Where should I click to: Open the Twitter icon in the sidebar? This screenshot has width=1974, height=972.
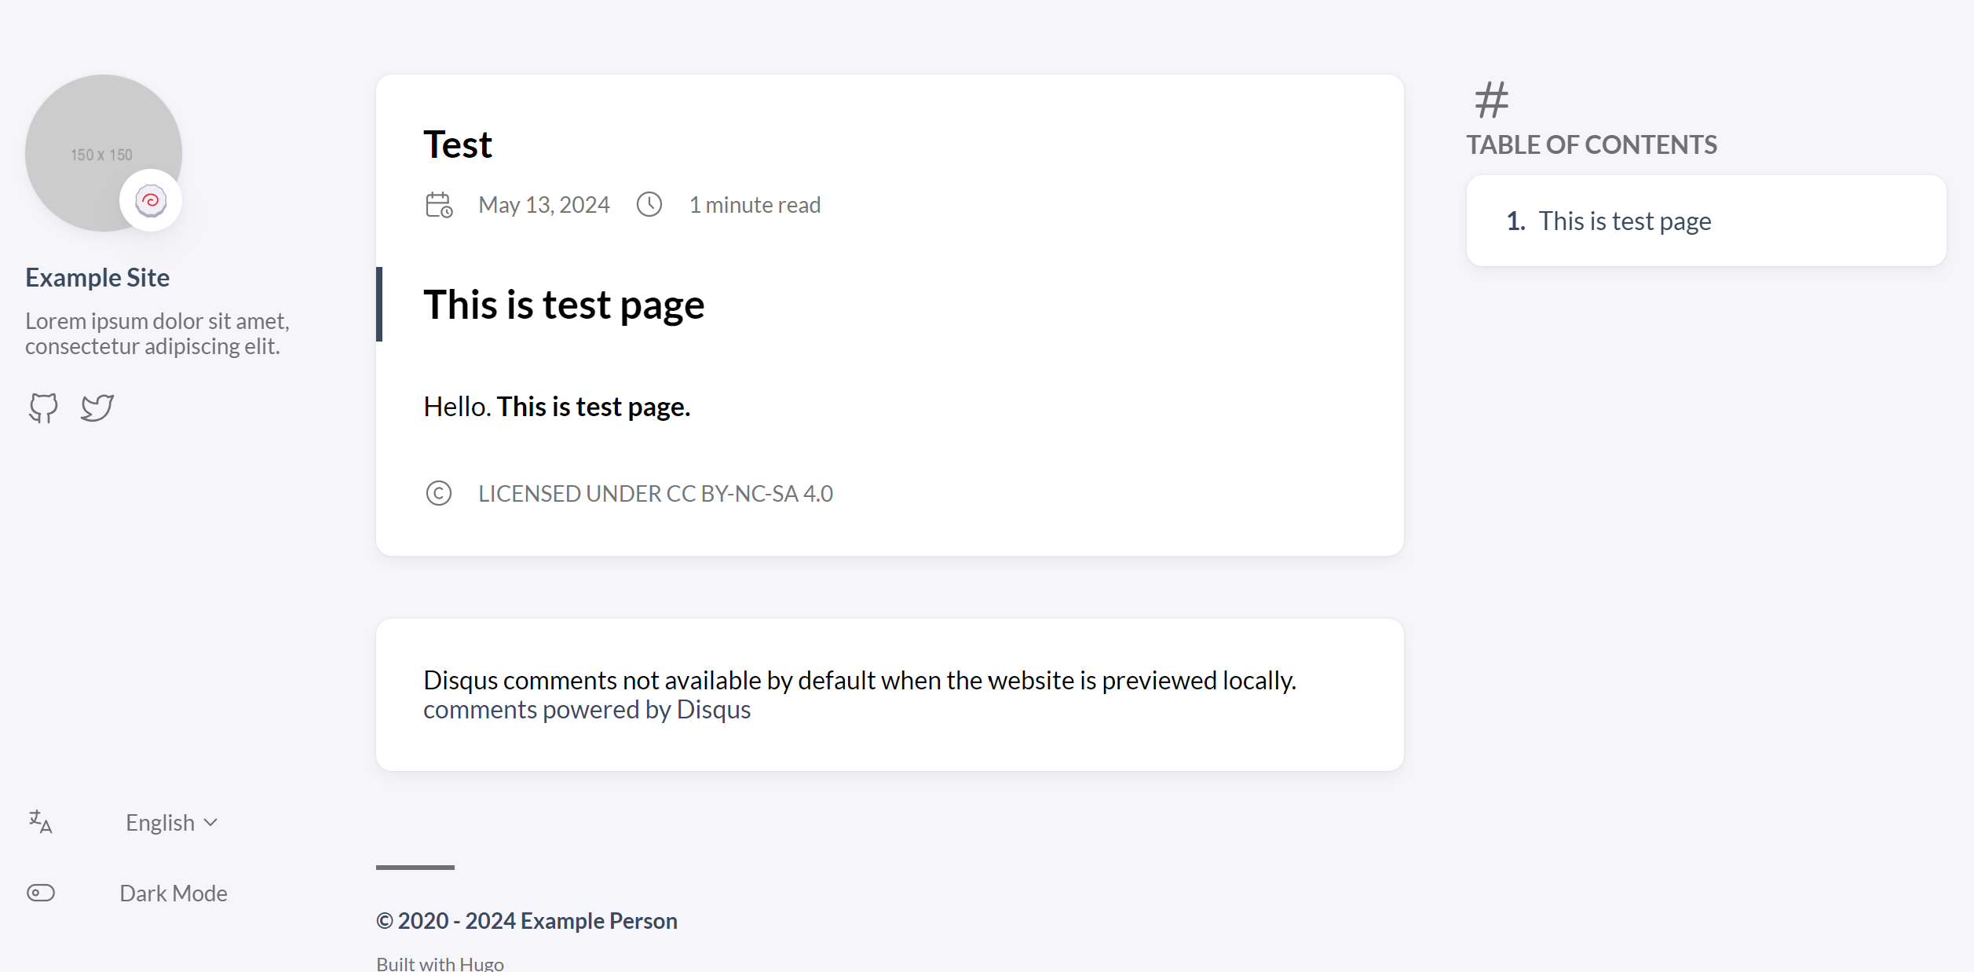(x=96, y=407)
